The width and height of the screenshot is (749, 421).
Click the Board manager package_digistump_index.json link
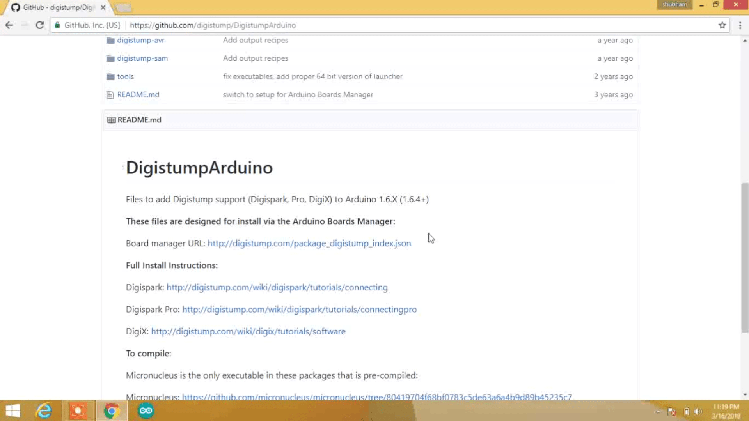[309, 243]
